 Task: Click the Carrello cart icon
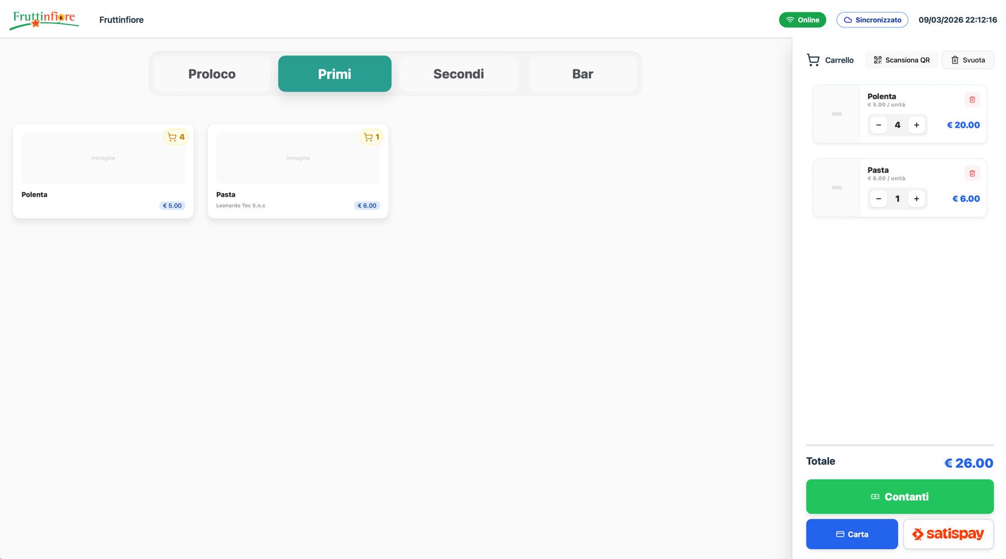pyautogui.click(x=813, y=60)
